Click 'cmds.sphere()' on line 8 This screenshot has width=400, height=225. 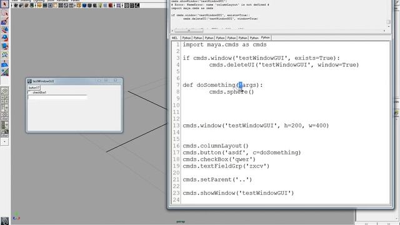(232, 92)
